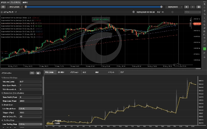
Task: Click the visual mode progress slider handle
Action: 134,12
